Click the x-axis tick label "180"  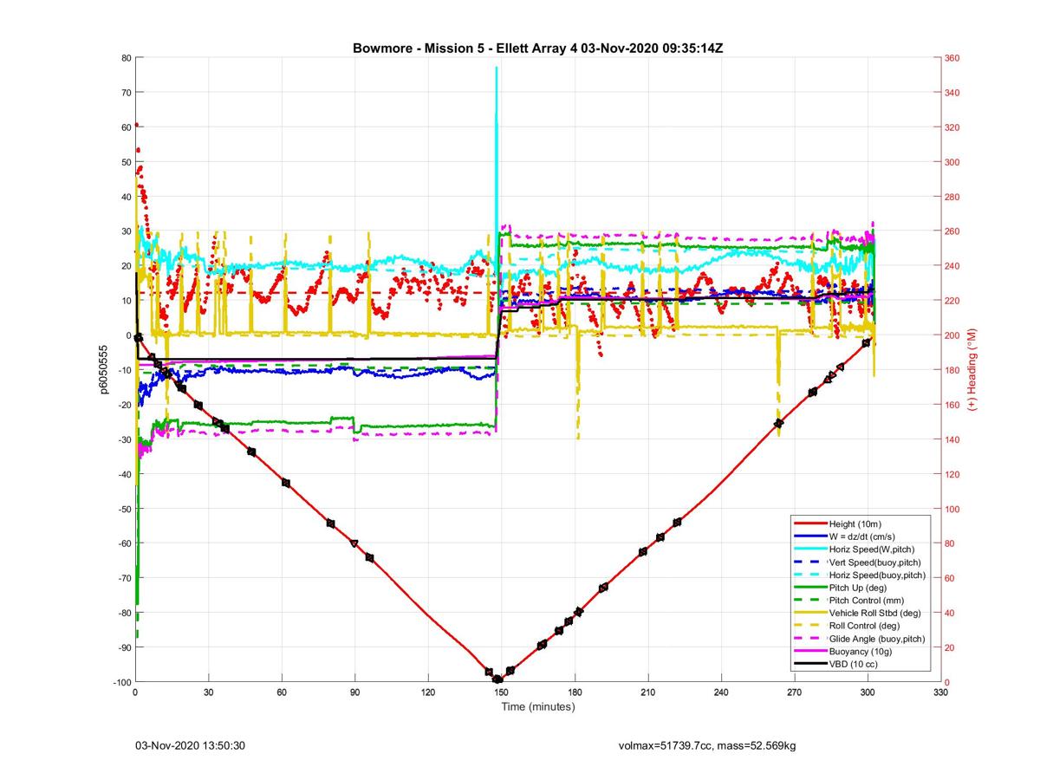point(574,692)
